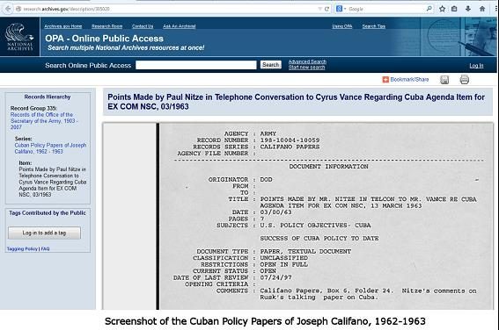This screenshot has width=499, height=330.
Task: Focus the Search Online Public Access field
Action: [x=196, y=65]
